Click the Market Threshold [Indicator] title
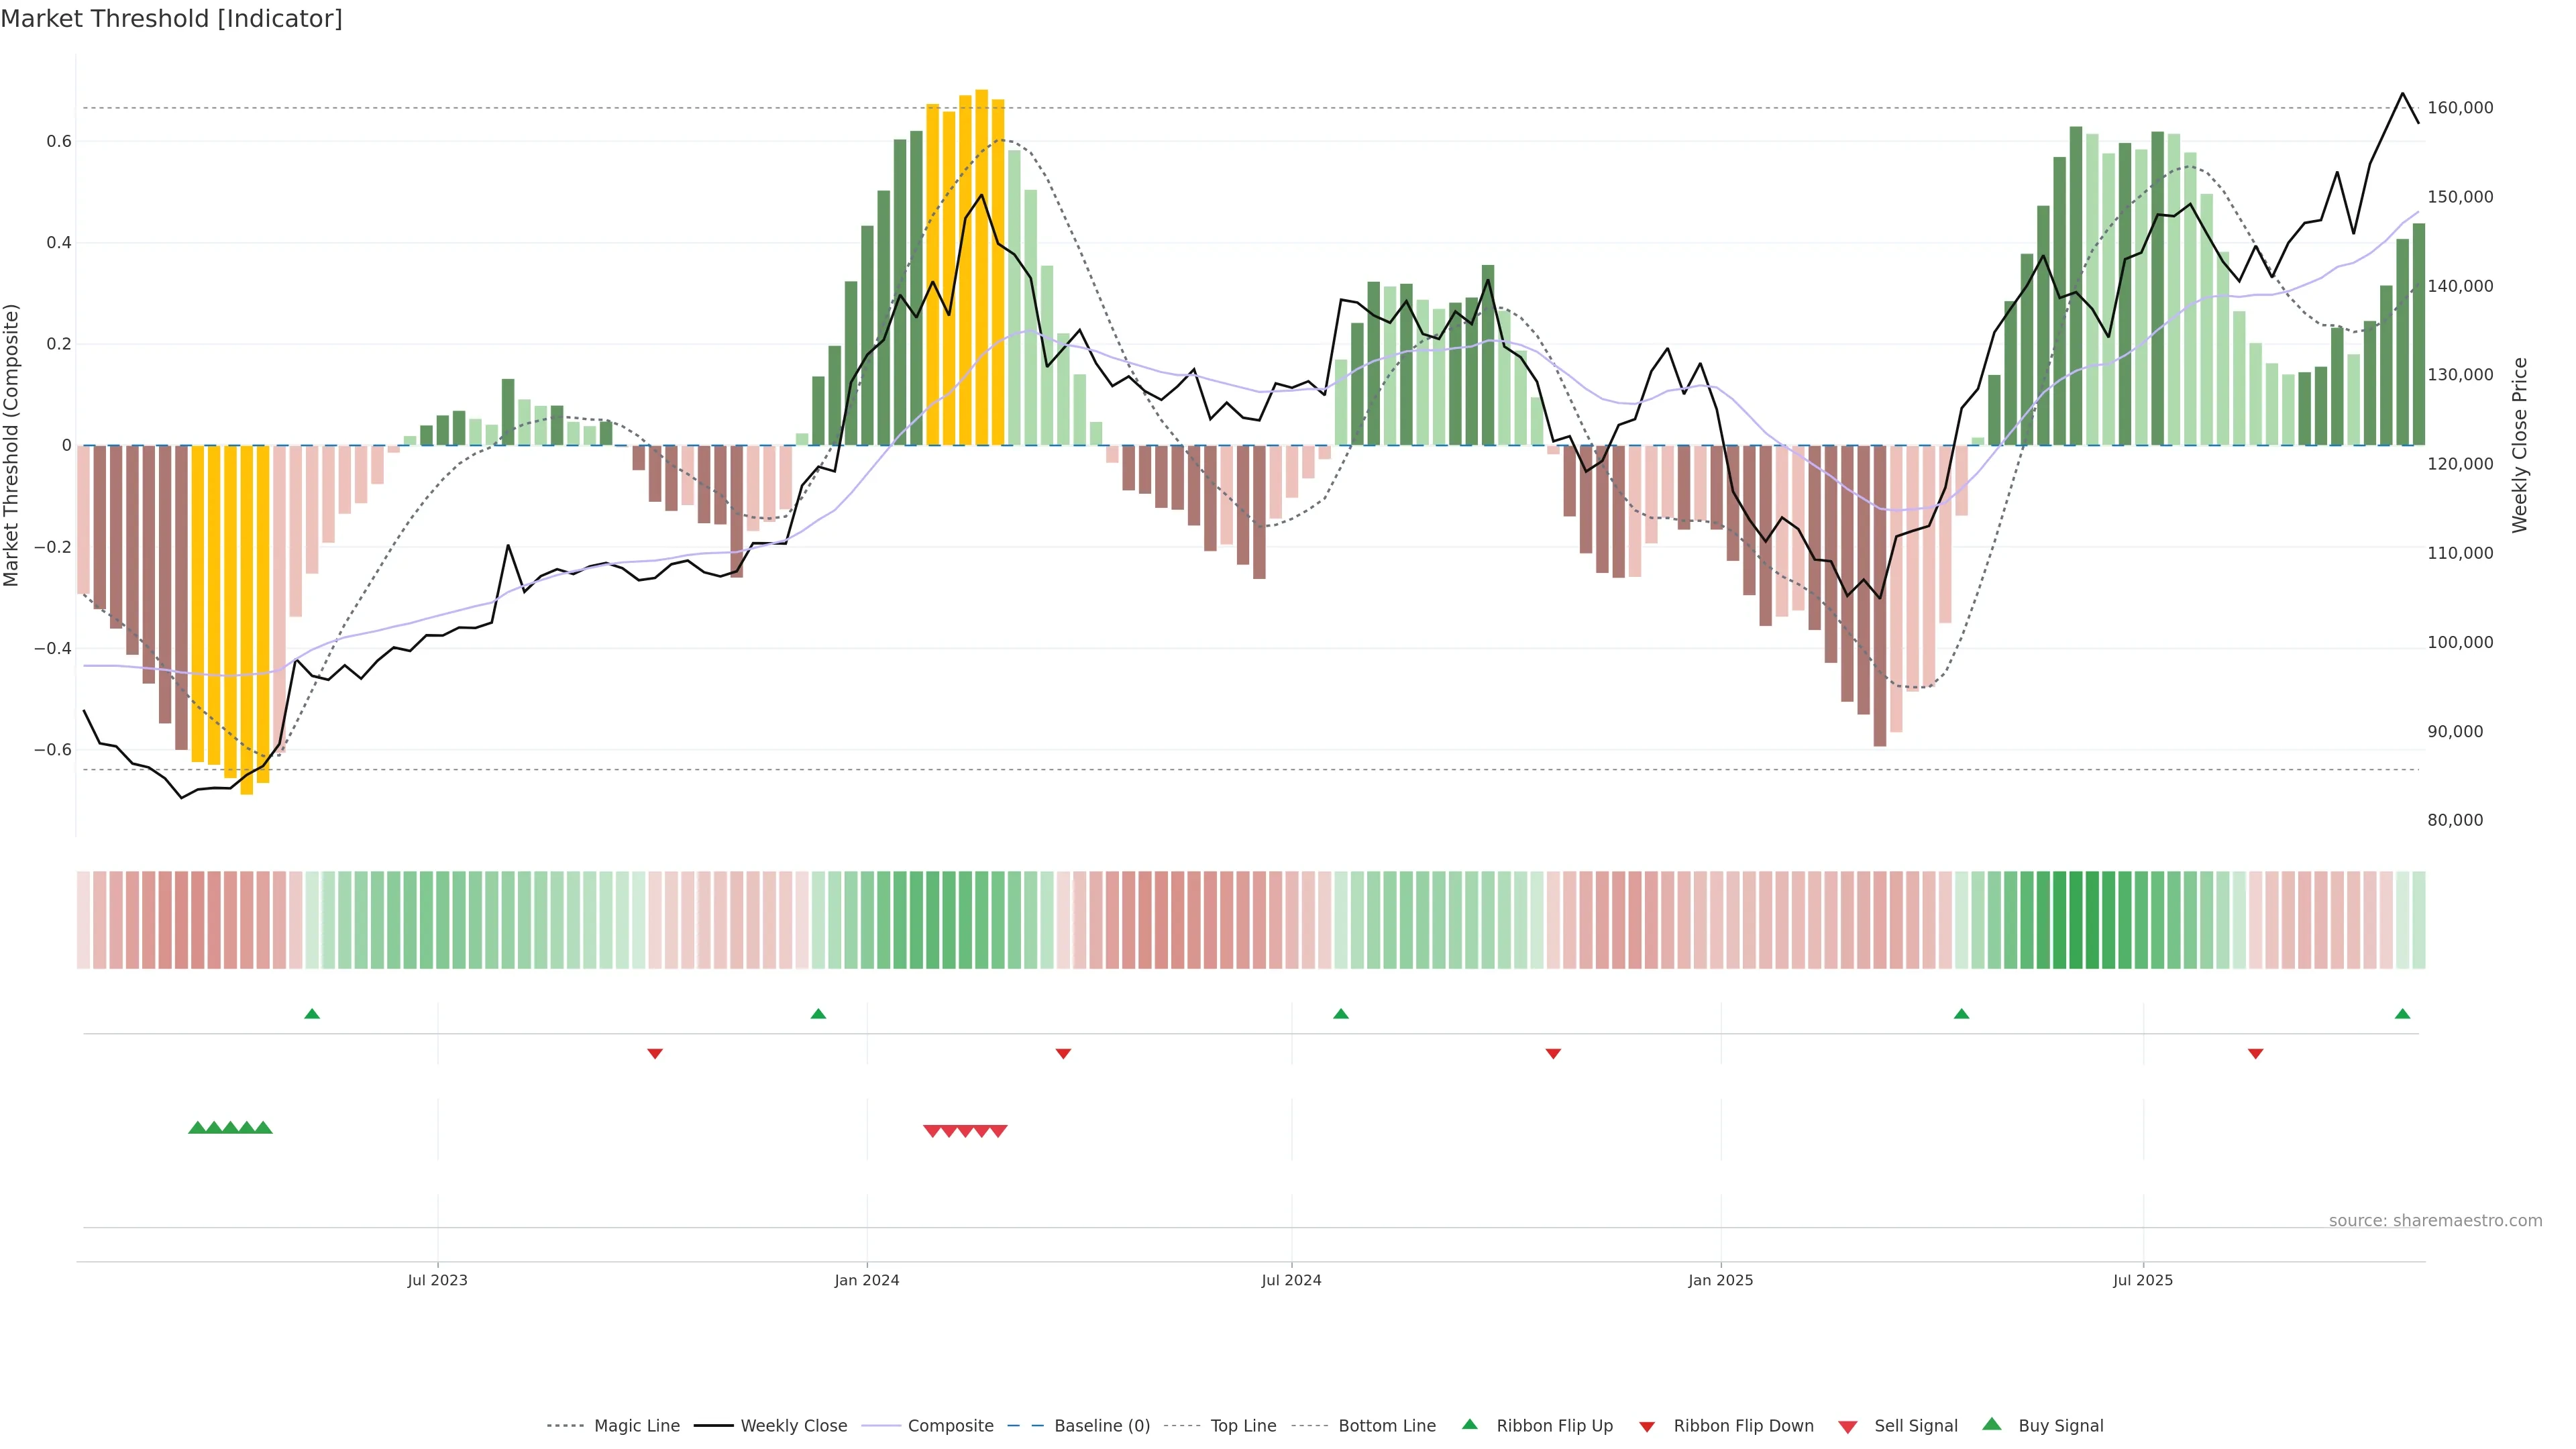Screen dimensions: 2576x1449 click(171, 19)
